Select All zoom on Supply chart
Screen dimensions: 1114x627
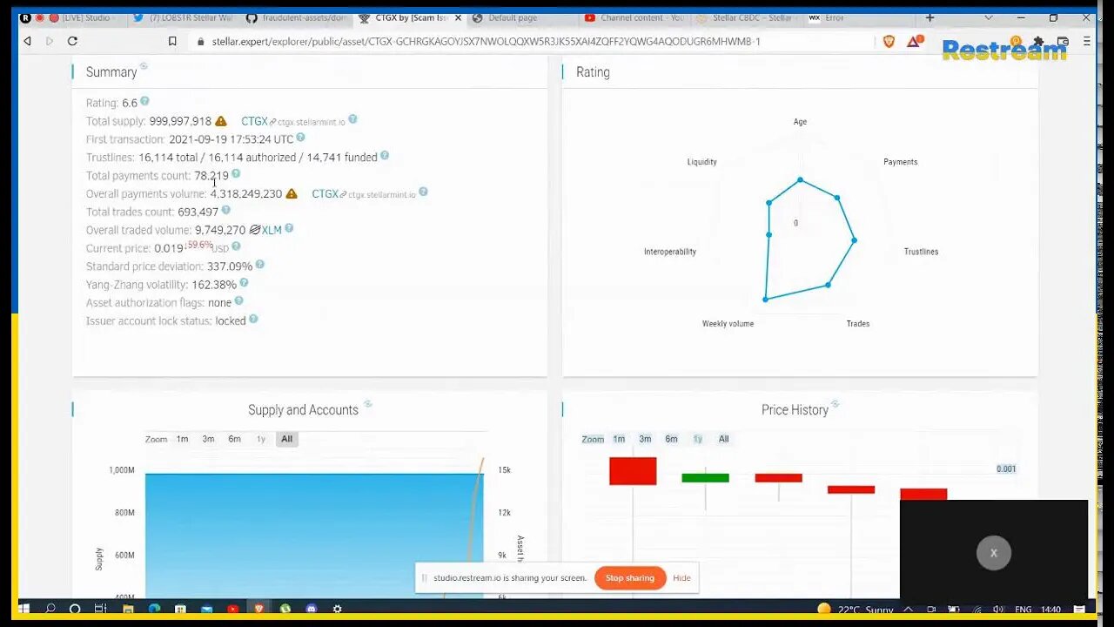click(x=286, y=439)
